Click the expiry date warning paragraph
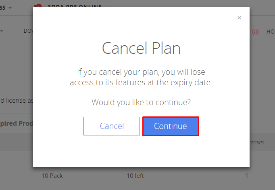The width and height of the screenshot is (275, 190). 141,77
